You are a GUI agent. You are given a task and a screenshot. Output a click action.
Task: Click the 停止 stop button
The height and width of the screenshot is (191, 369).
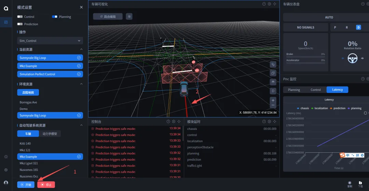pyautogui.click(x=46, y=185)
